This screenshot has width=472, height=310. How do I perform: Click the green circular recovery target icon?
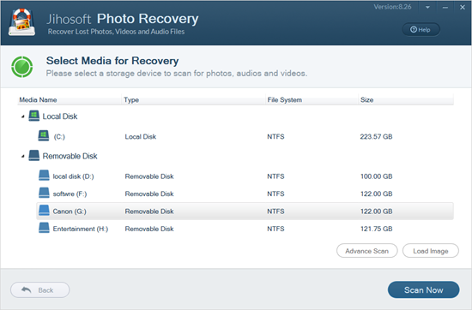(22, 67)
